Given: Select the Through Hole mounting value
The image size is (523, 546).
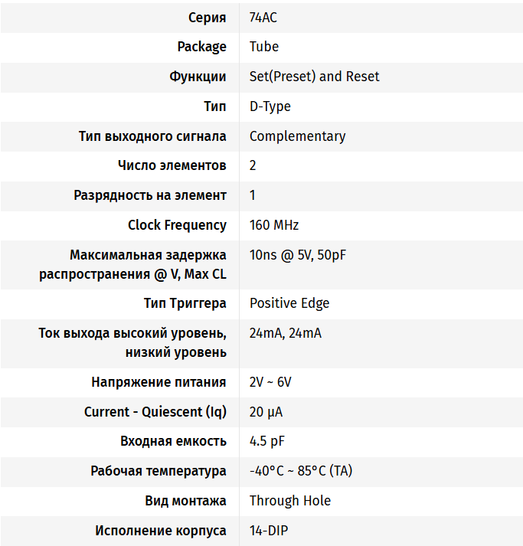Looking at the screenshot, I should click(x=290, y=501).
